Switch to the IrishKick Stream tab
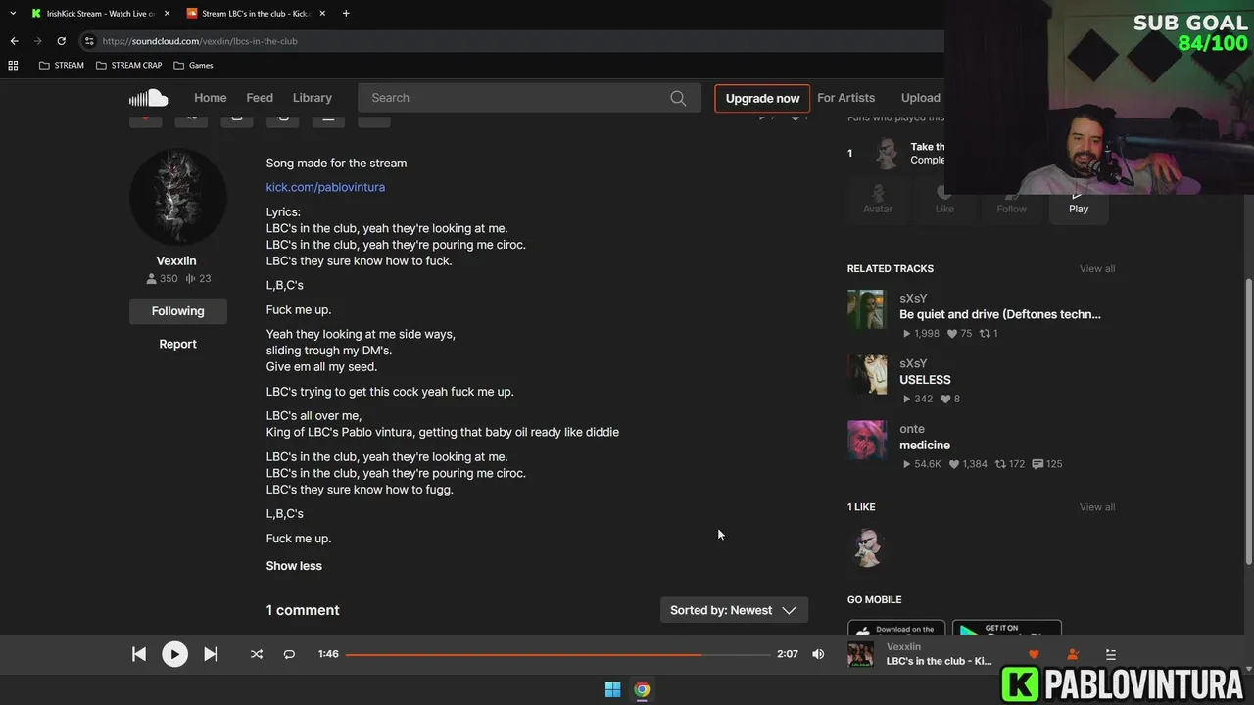Image resolution: width=1254 pixels, height=705 pixels. coord(98,14)
